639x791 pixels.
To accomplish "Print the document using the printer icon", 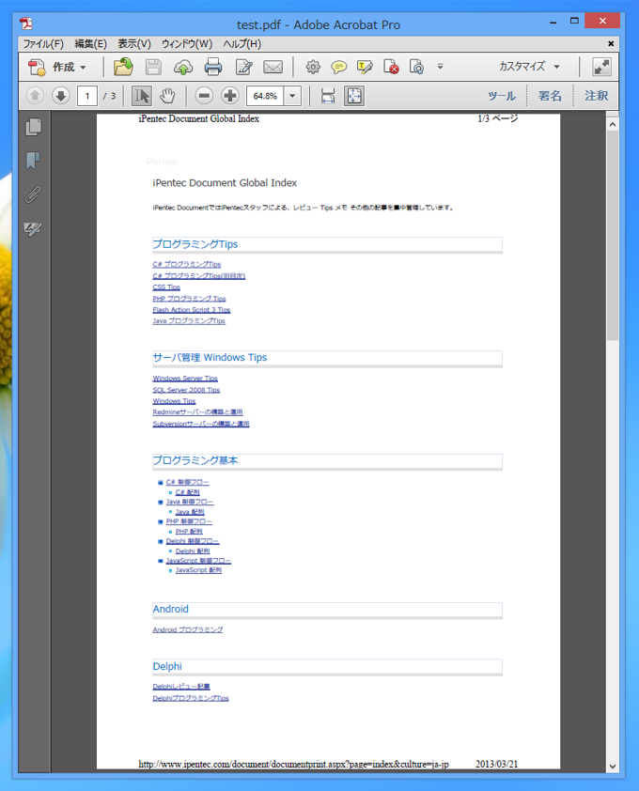I will tap(213, 67).
